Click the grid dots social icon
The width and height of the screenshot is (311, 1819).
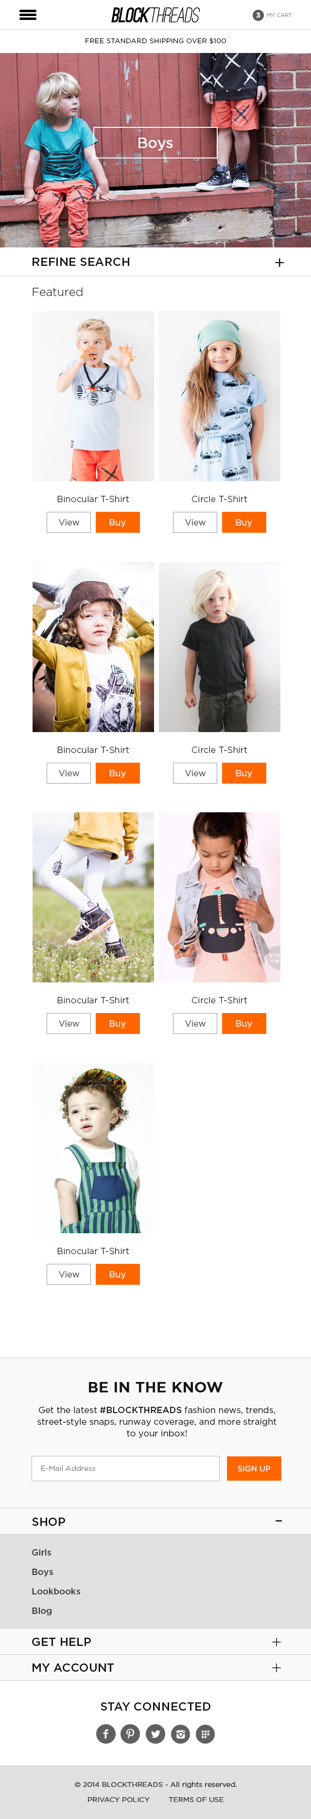pyautogui.click(x=205, y=1733)
